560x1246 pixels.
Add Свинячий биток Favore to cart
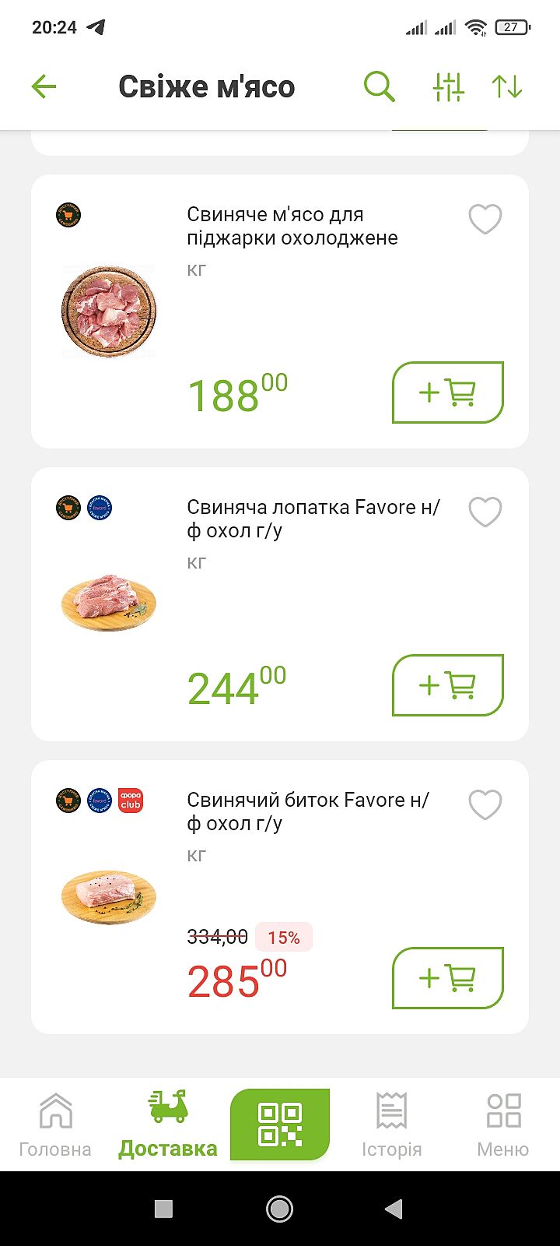(448, 978)
